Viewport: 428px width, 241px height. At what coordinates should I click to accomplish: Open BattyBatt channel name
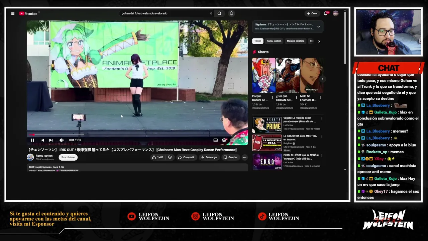pyautogui.click(x=288, y=143)
